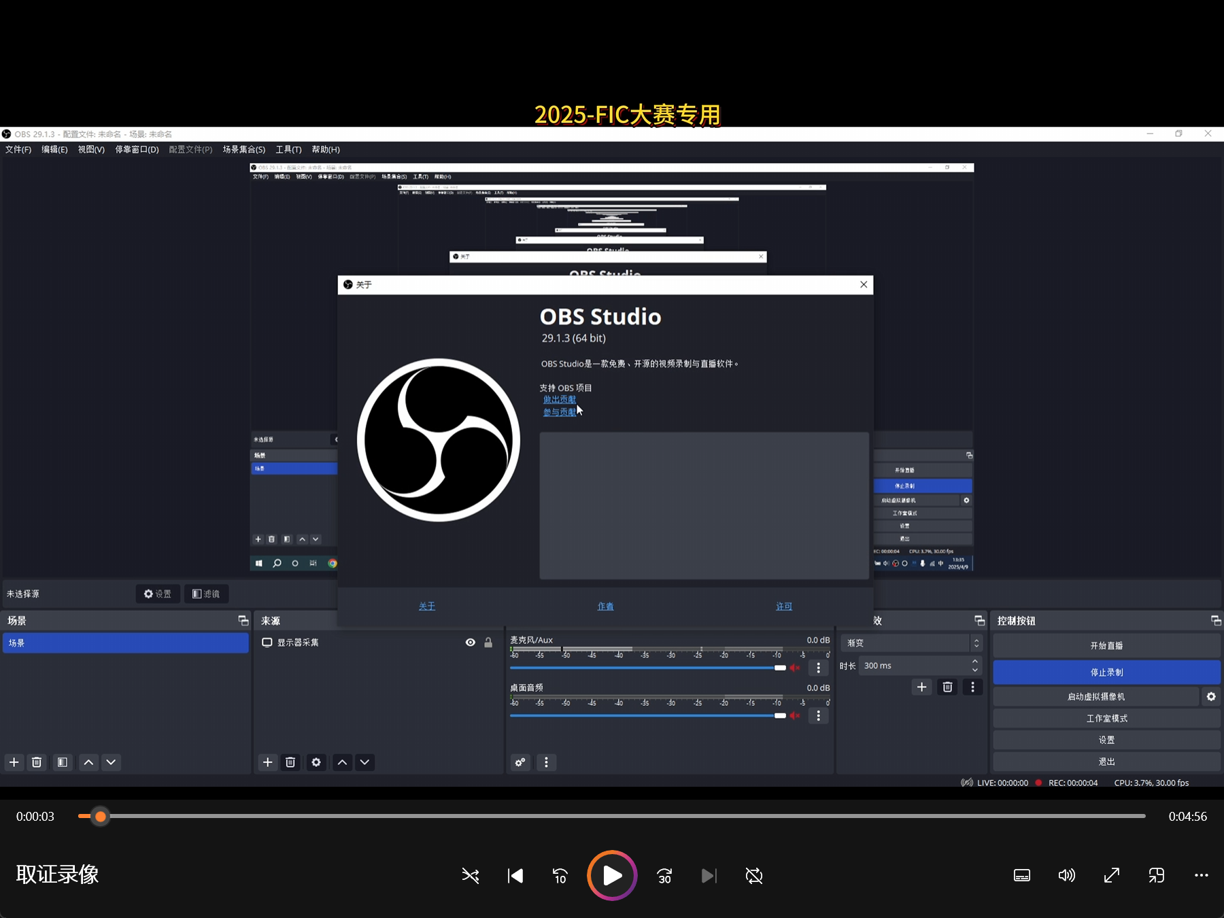The width and height of the screenshot is (1224, 918).
Task: Open 麦克风/Aux options three-dot menu
Action: point(819,668)
